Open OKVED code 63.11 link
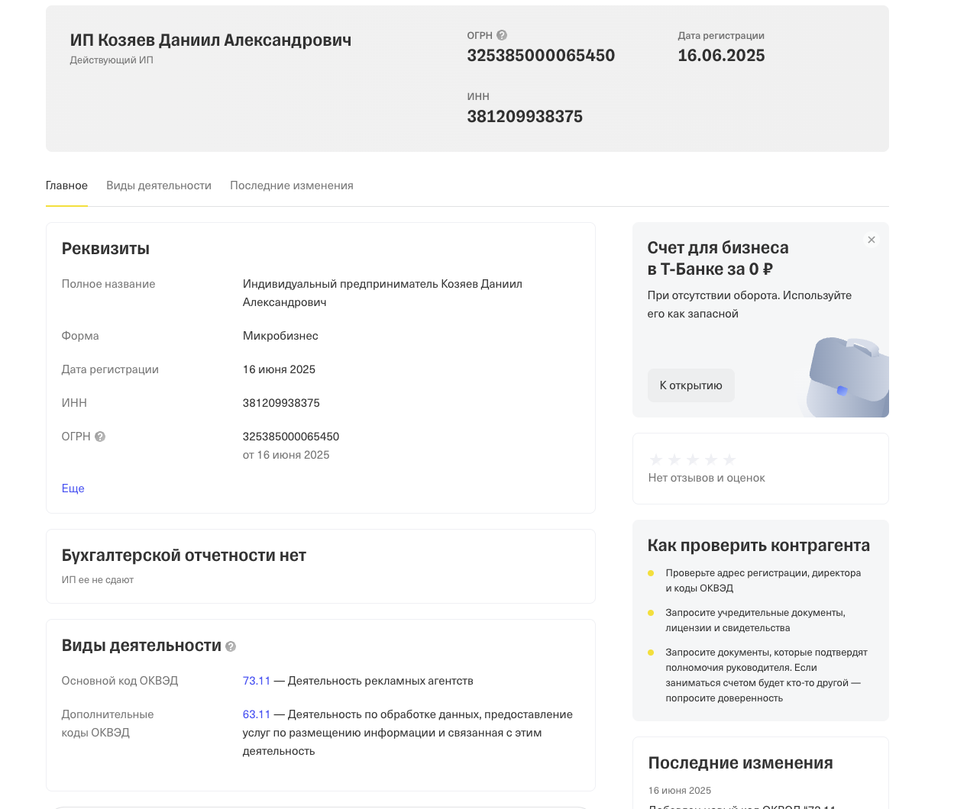Image resolution: width=967 pixels, height=809 pixels. point(257,714)
